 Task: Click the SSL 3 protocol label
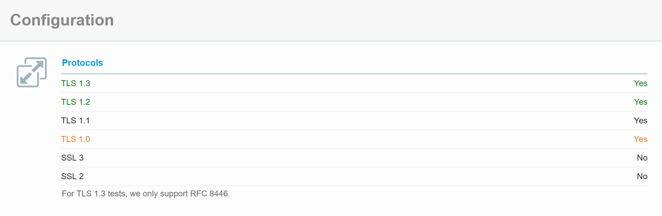(x=72, y=158)
